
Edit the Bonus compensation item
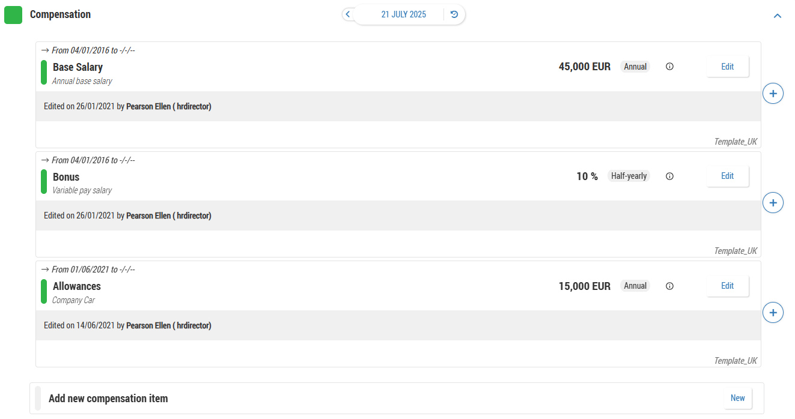pos(727,176)
